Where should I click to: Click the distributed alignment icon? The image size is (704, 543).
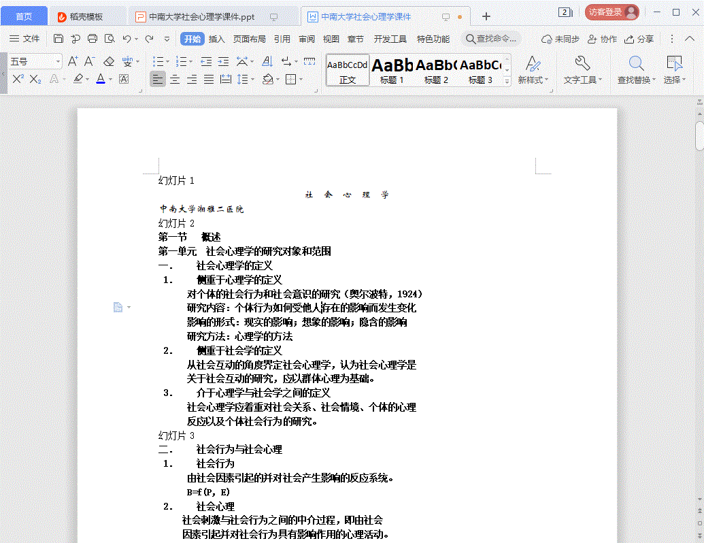pos(226,80)
